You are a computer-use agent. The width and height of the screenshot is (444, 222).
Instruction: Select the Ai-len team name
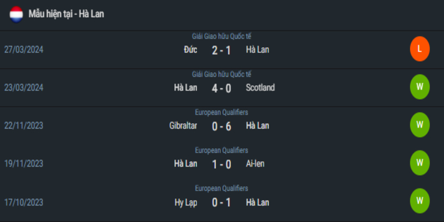click(255, 164)
